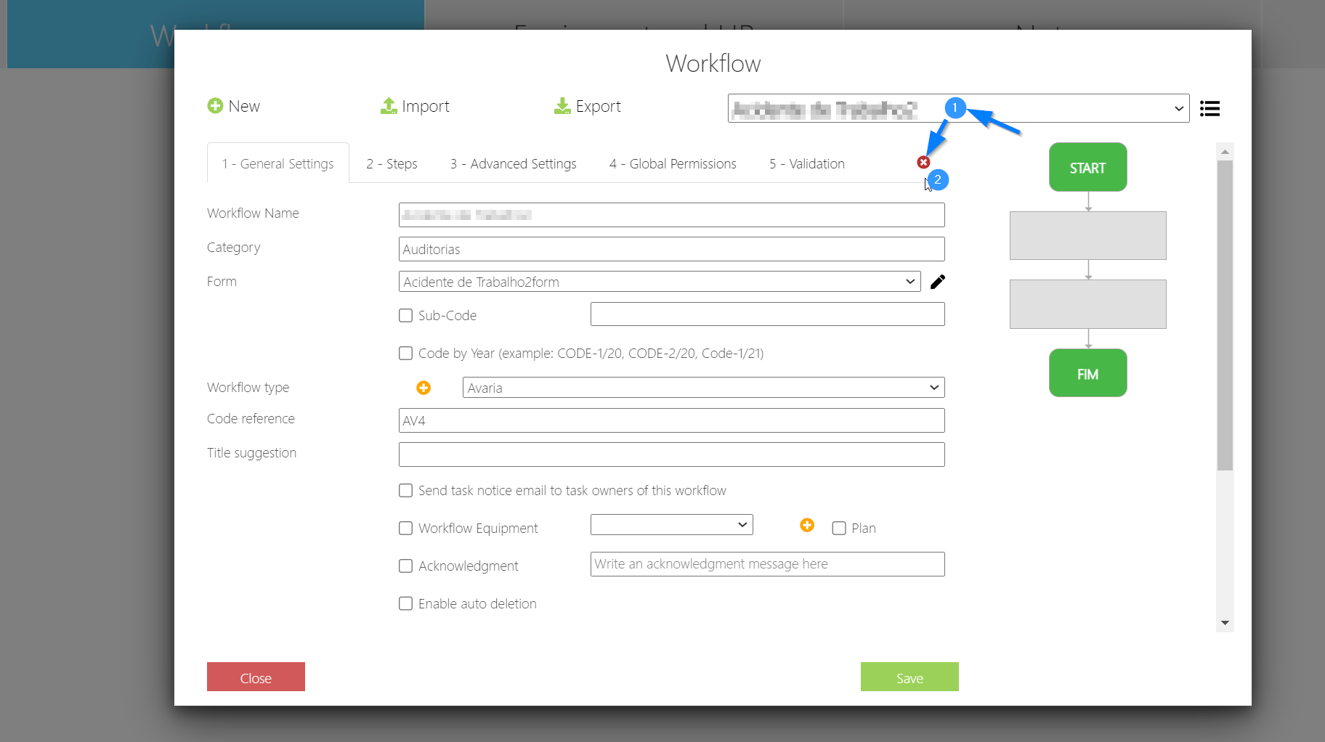Click the Sub-Code text field
1325x742 pixels.
(x=767, y=314)
